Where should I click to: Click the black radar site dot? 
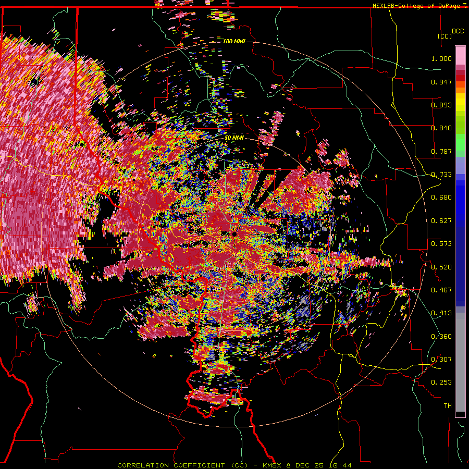click(x=234, y=234)
